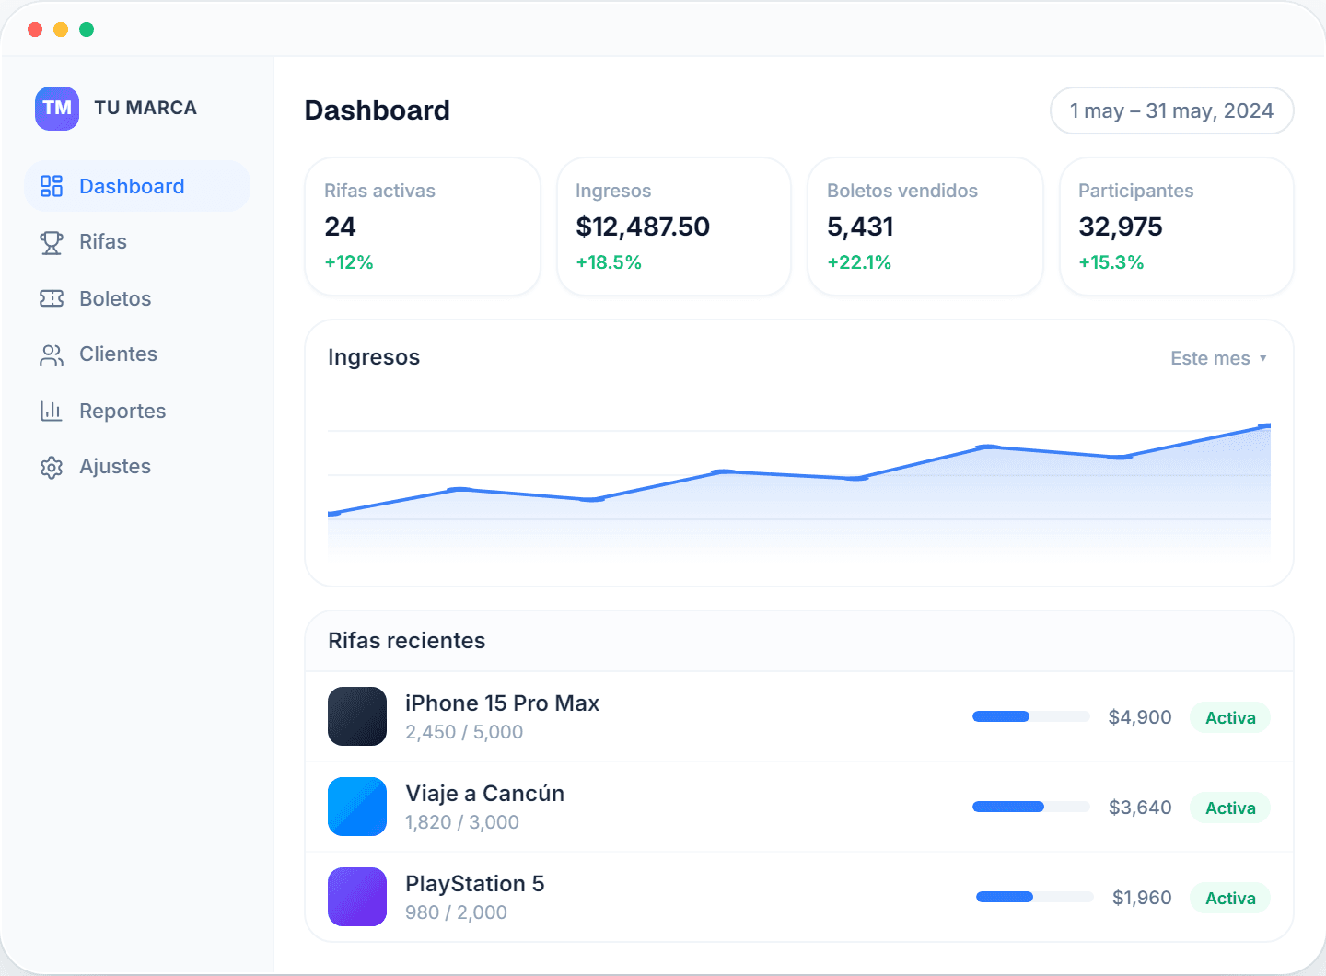Click the Participantes value 32,975
1326x976 pixels.
[1121, 227]
